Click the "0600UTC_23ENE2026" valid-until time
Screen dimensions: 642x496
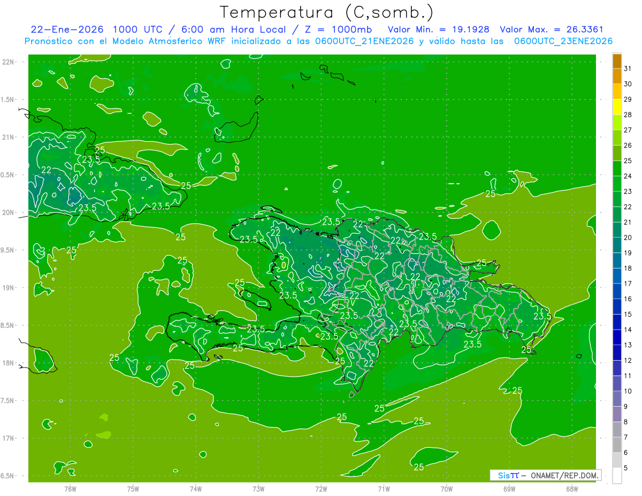pos(563,41)
